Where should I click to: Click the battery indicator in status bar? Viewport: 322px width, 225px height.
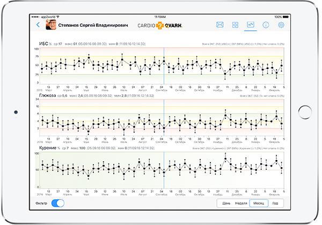coord(286,17)
